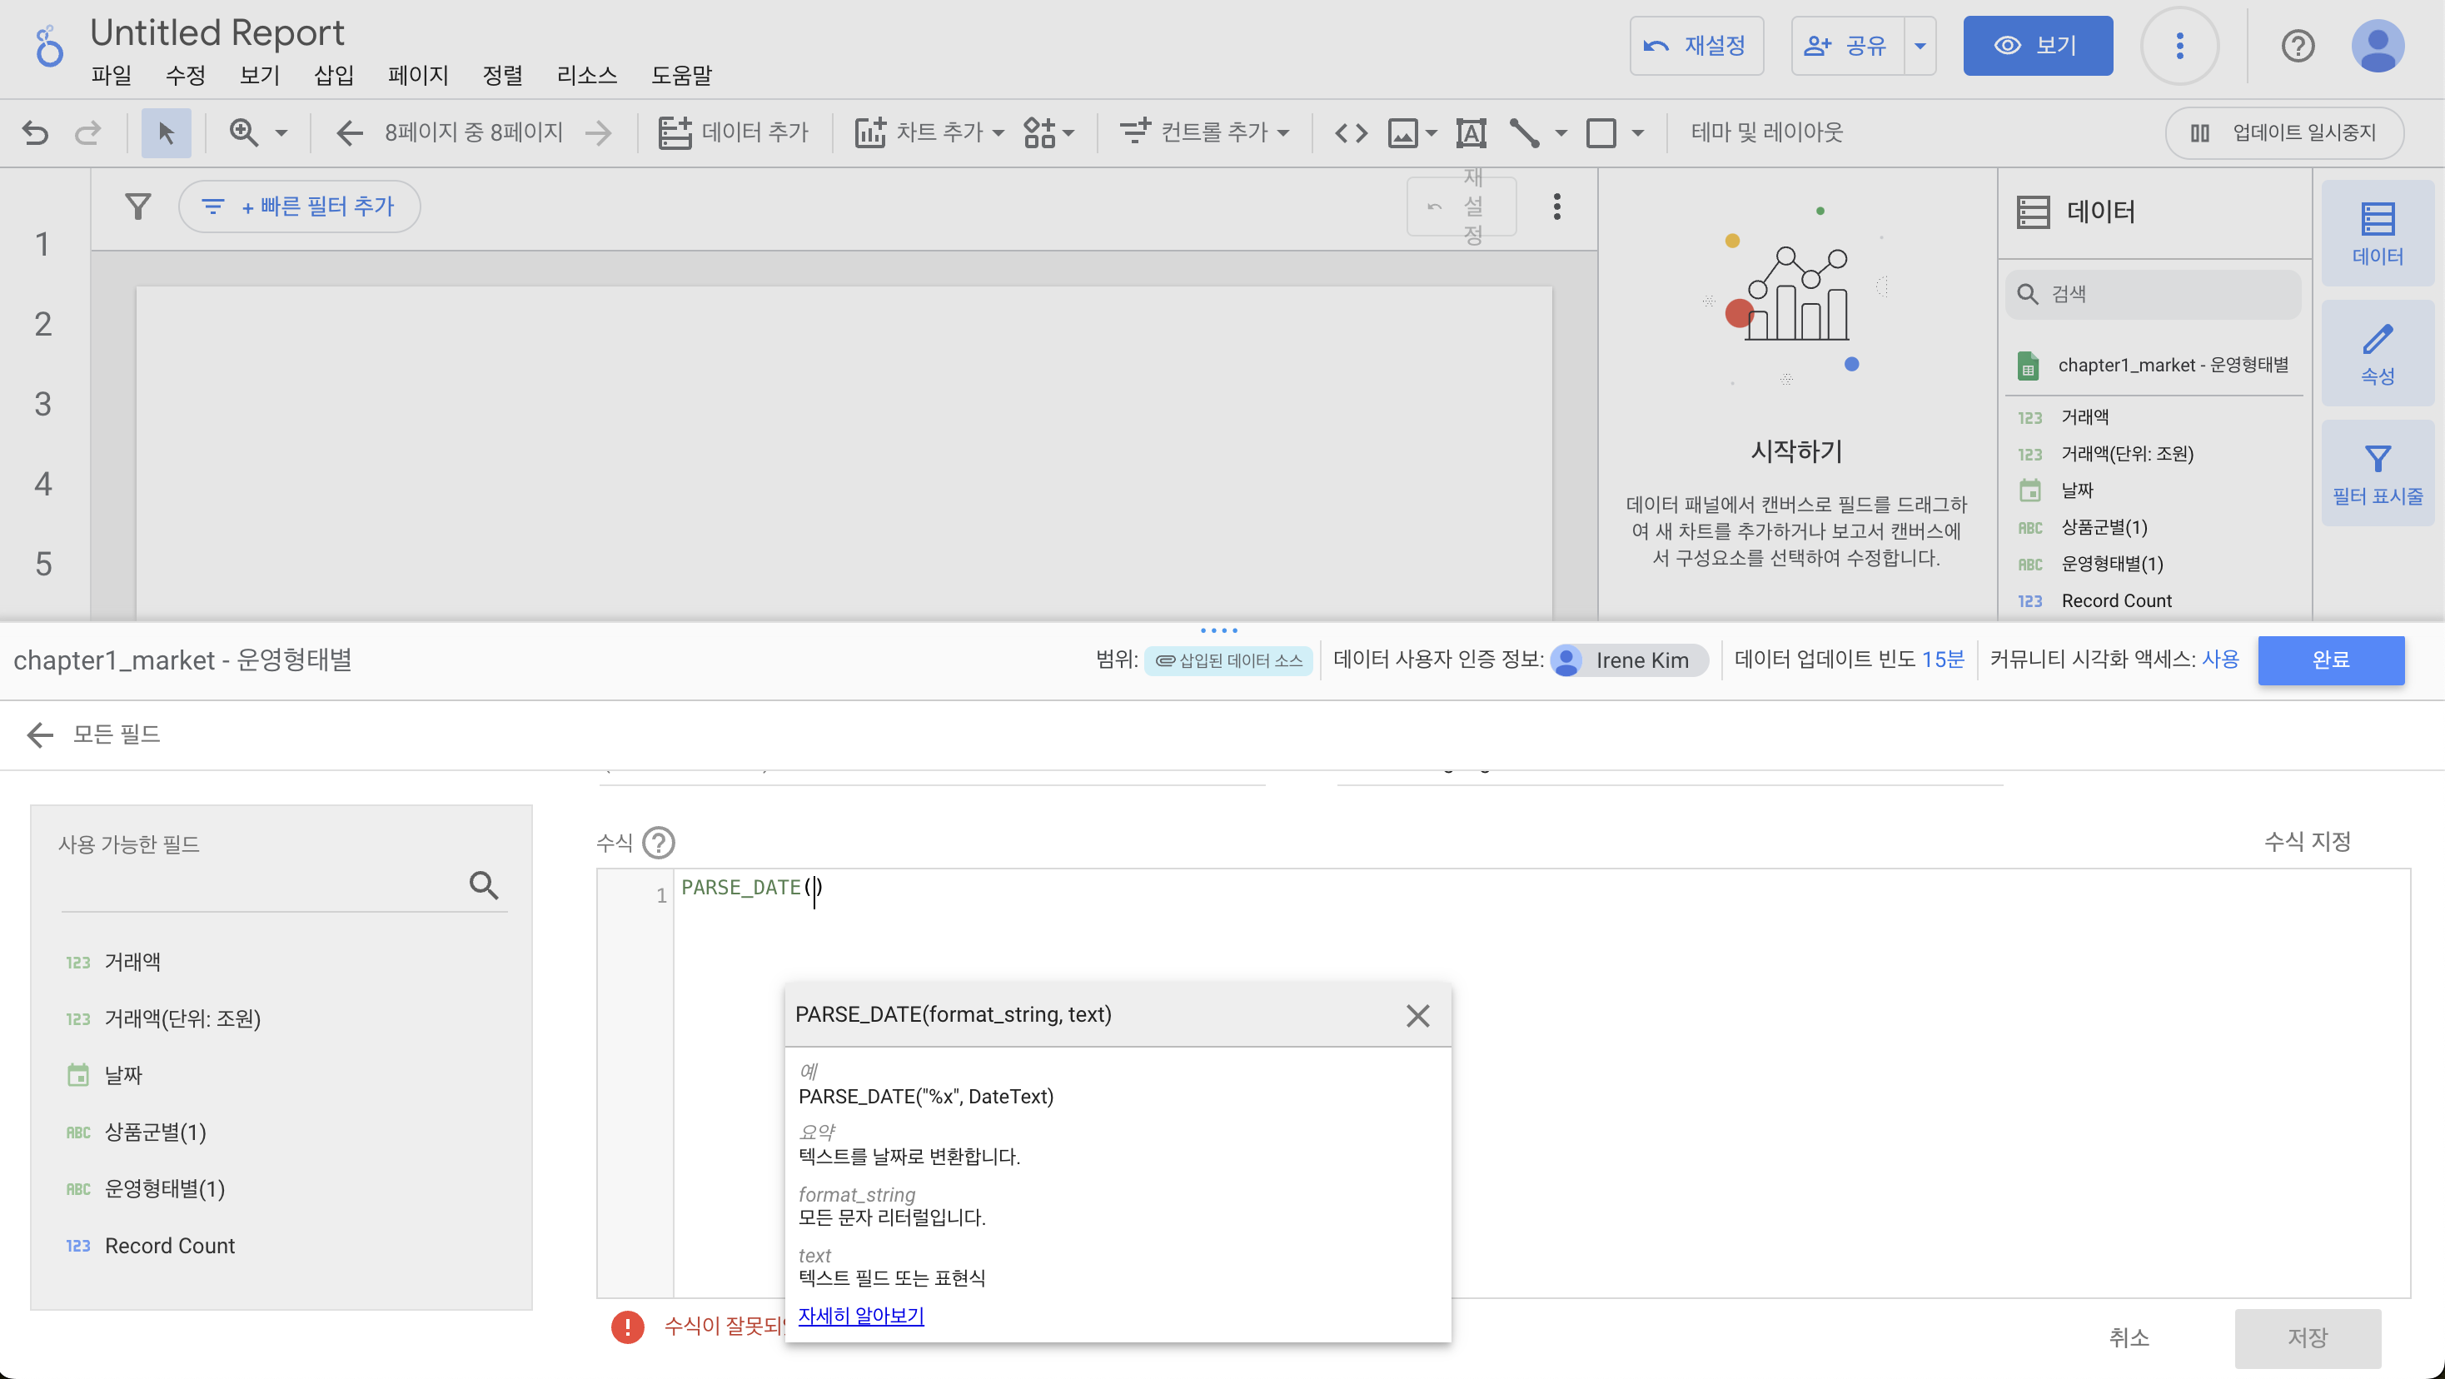Open the 삽입 menu
Screen dimensions: 2445x1379
tap(333, 75)
